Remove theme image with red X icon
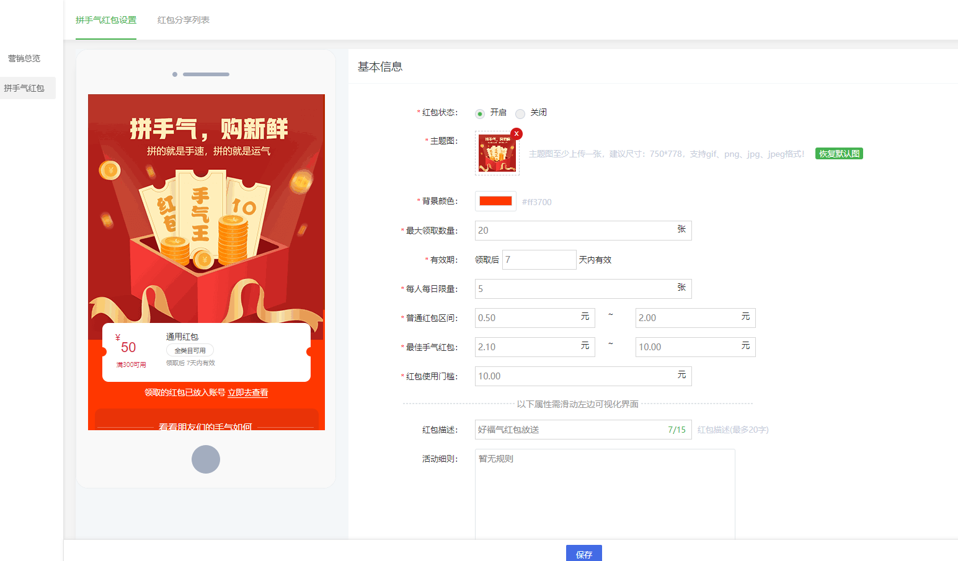The height and width of the screenshot is (561, 958). [x=517, y=134]
